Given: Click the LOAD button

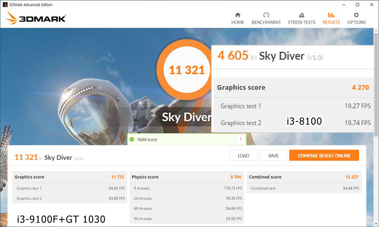Looking at the screenshot, I should tap(244, 155).
